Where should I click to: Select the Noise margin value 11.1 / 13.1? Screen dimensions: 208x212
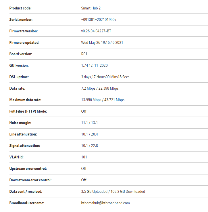pyautogui.click(x=89, y=123)
